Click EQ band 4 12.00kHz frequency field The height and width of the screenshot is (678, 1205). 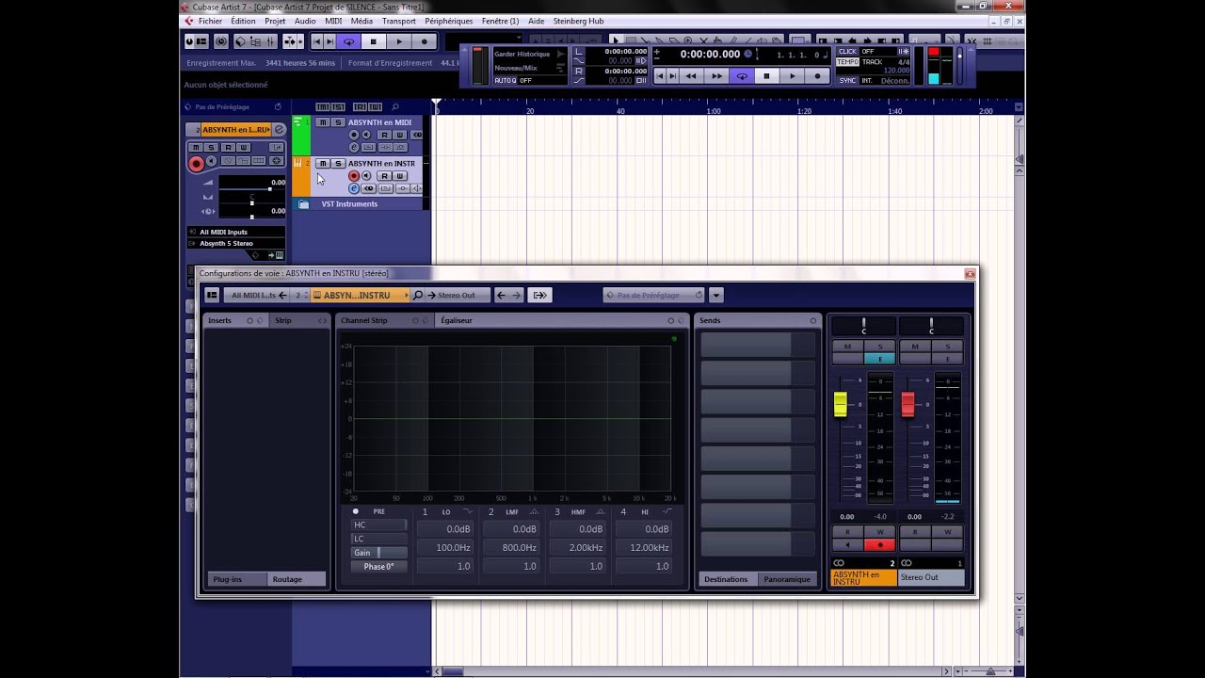pos(644,547)
